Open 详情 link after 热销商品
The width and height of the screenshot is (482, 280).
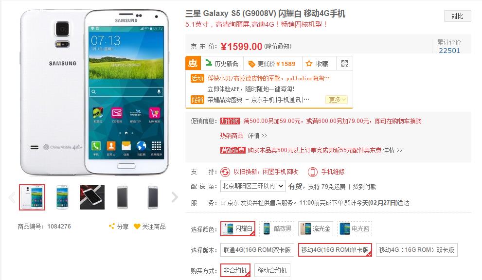click(x=257, y=136)
